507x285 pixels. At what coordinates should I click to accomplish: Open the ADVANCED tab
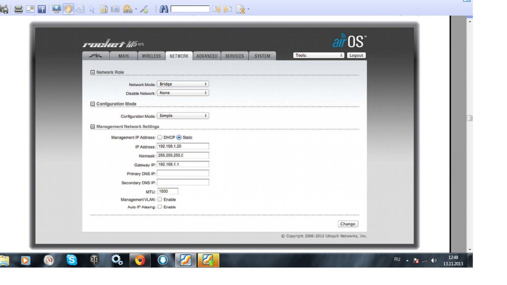(x=207, y=56)
